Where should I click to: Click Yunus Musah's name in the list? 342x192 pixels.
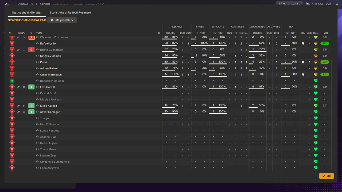49,149
